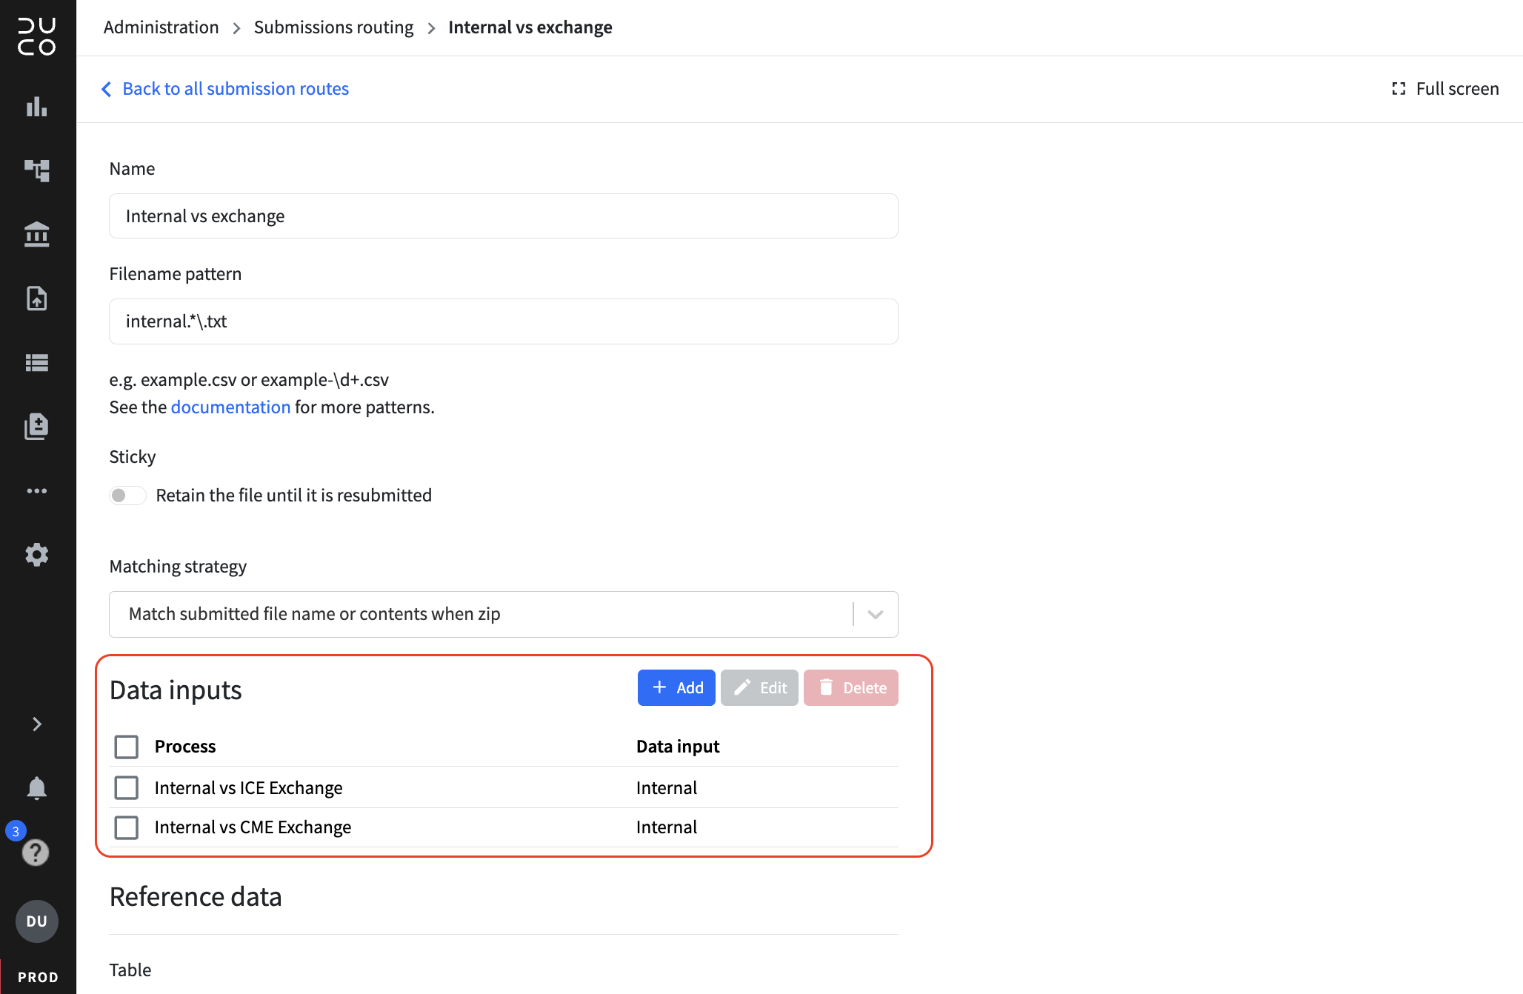The width and height of the screenshot is (1523, 994).
Task: Open the more options ellipsis icon
Action: click(36, 491)
